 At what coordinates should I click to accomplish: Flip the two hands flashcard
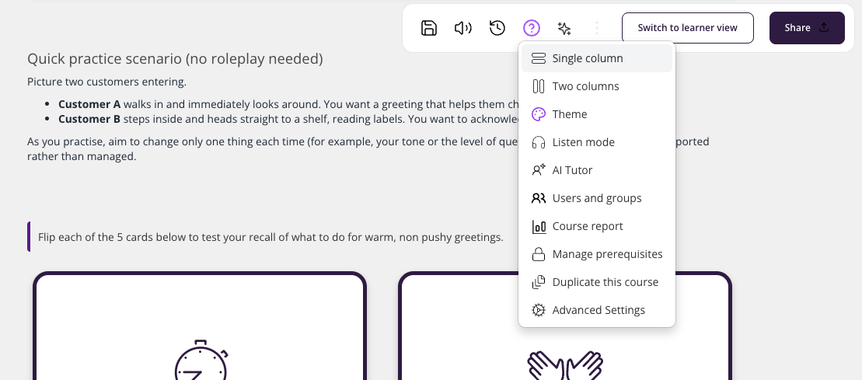tap(565, 326)
